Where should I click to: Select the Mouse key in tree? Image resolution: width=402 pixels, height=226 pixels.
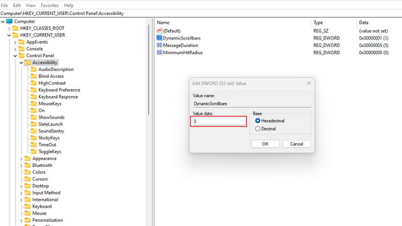(x=39, y=213)
